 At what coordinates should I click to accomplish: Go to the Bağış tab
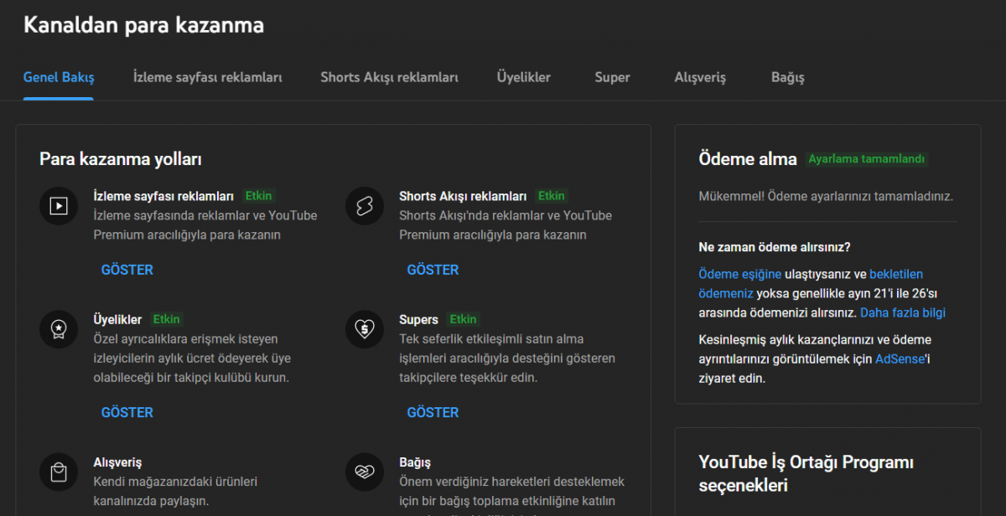(788, 77)
